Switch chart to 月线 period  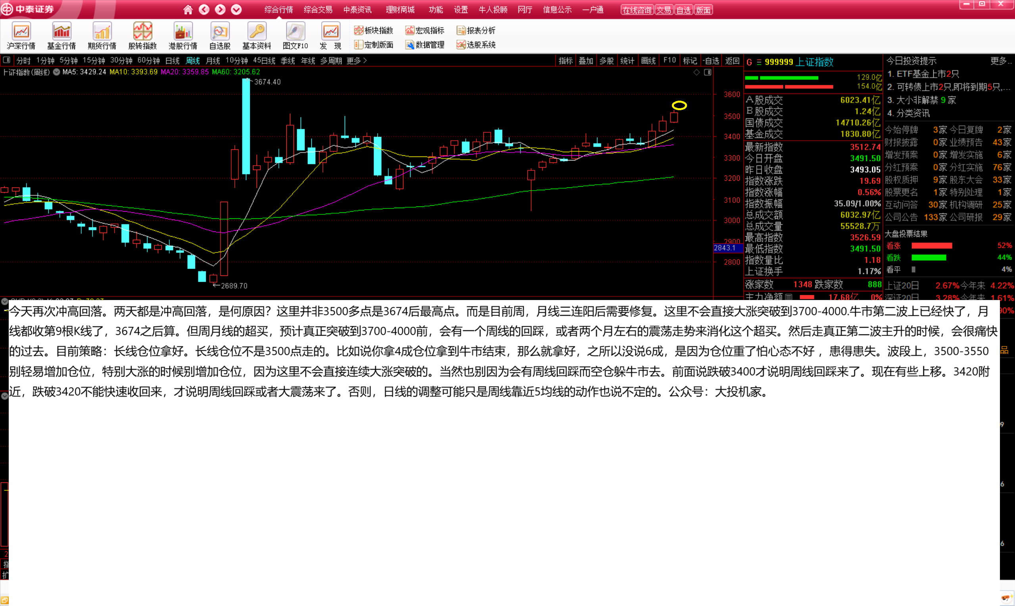tap(213, 60)
